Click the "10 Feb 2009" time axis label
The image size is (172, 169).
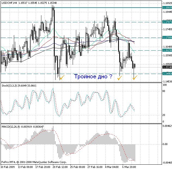click(x=8, y=167)
